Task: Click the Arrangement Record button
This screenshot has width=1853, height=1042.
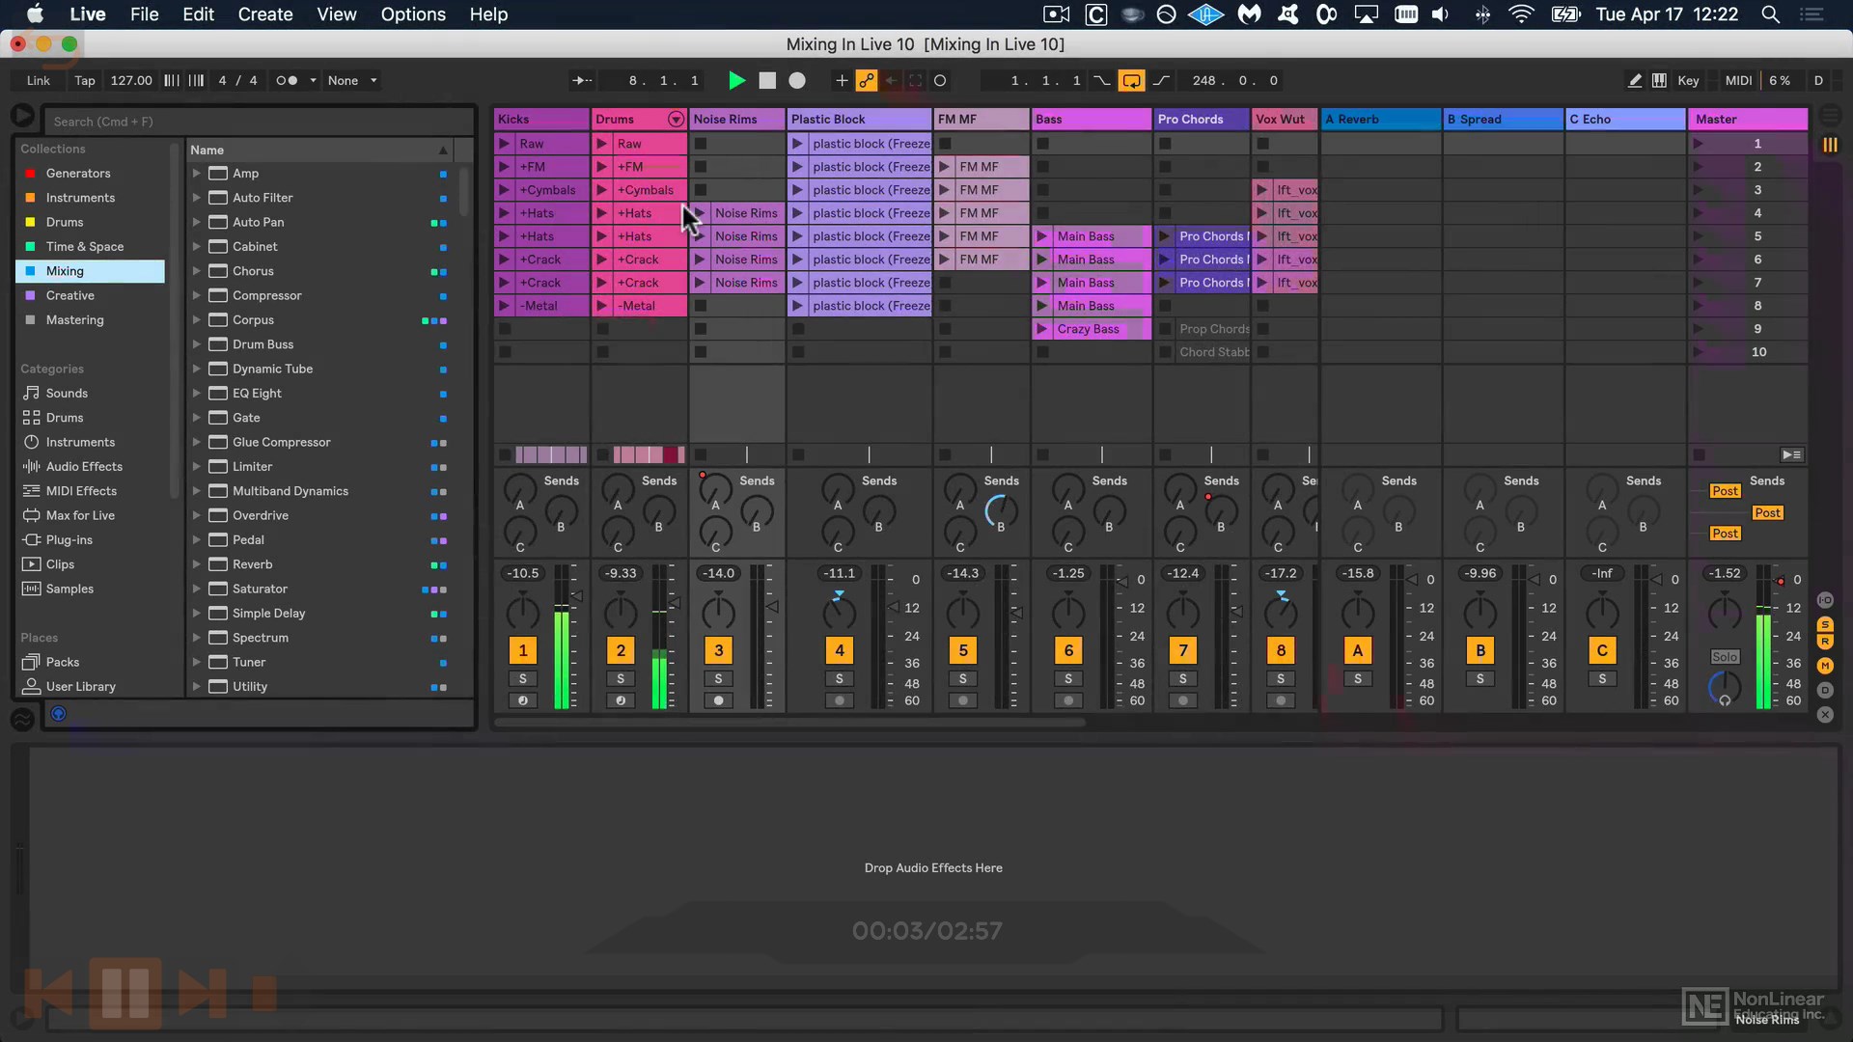Action: 797,81
